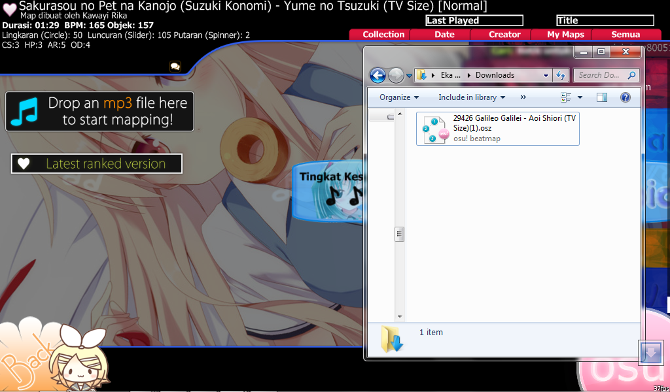Switch to the My Maps tab
This screenshot has height=392, width=670.
click(565, 35)
